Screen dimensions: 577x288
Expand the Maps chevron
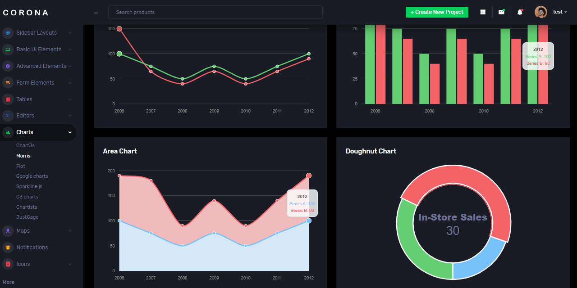[70, 231]
